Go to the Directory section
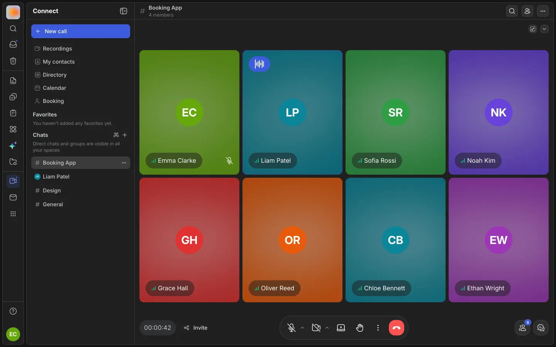 coord(81,75)
